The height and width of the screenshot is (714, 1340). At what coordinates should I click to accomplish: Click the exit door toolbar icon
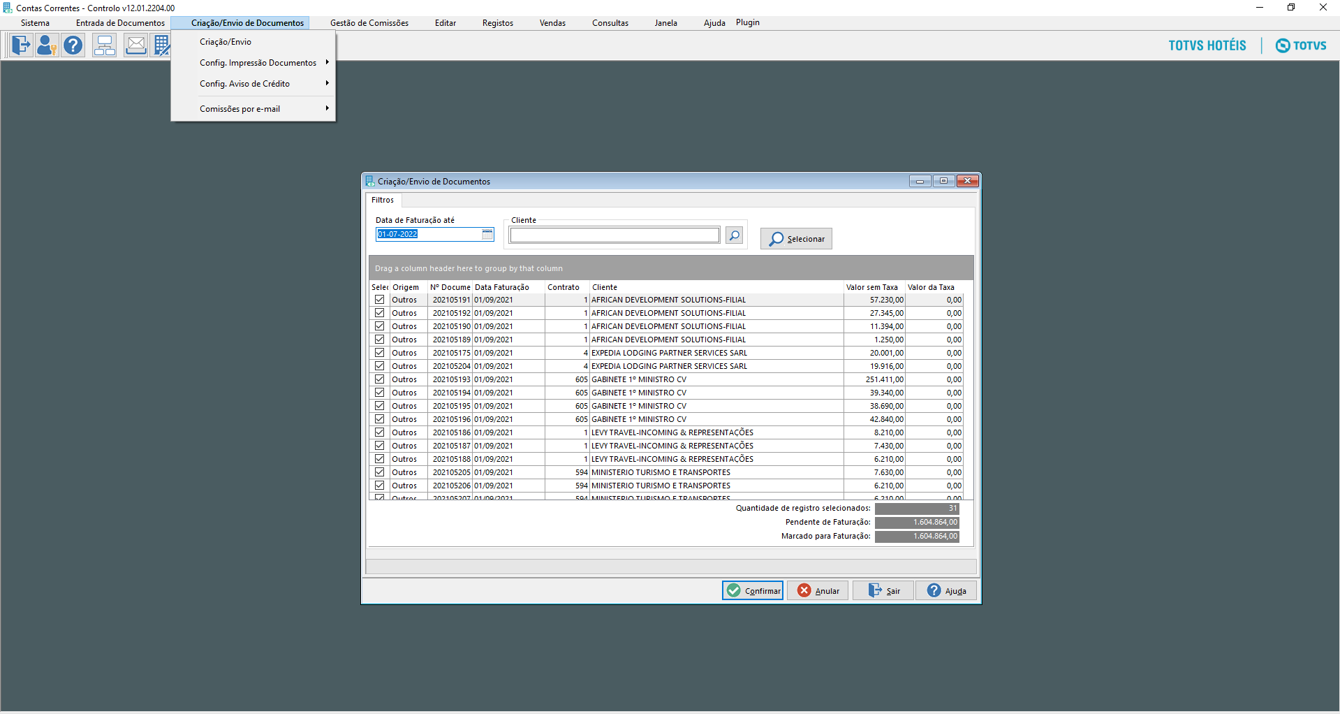click(x=21, y=46)
